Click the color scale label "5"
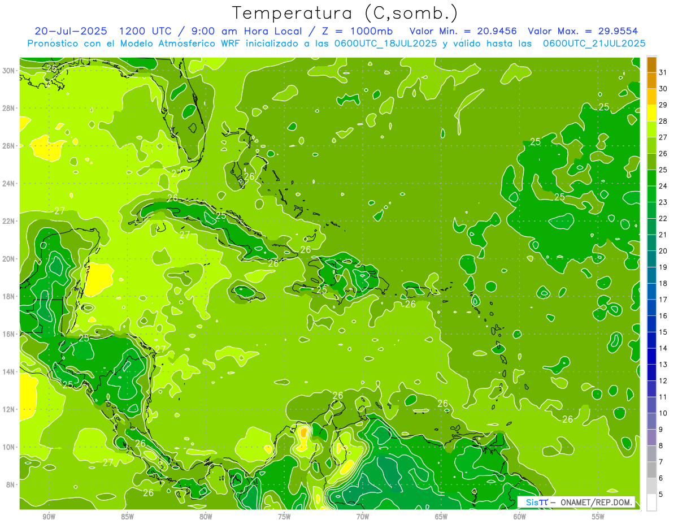The image size is (678, 524). click(661, 495)
